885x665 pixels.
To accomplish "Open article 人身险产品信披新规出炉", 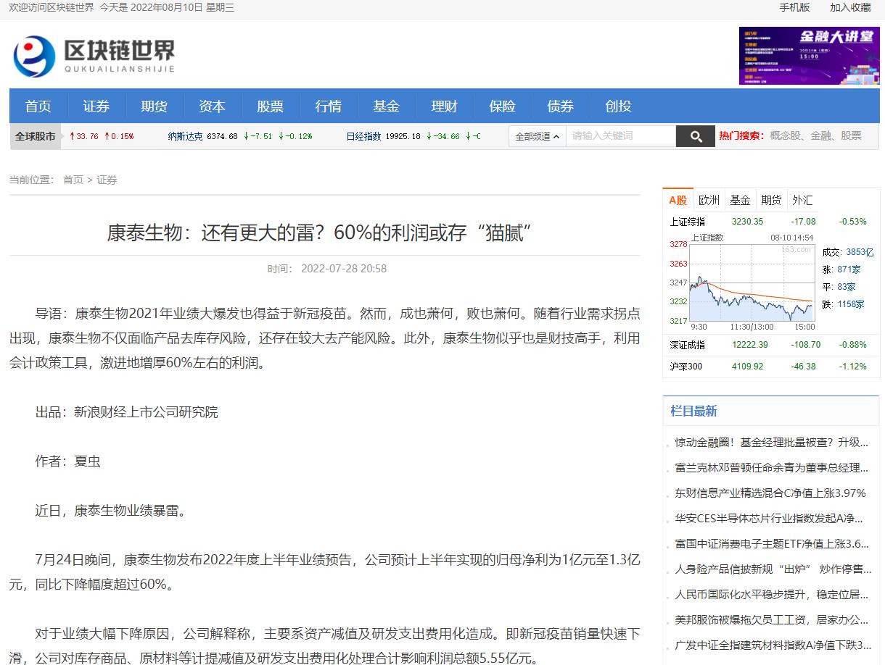I will [x=773, y=569].
